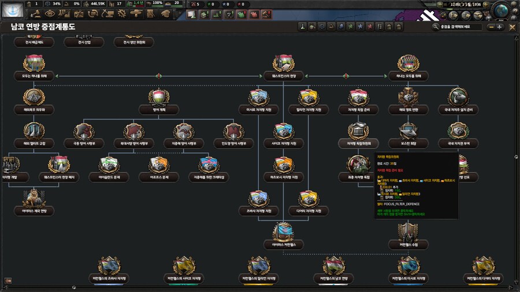Zoom in focus tree with plus button
Screen dimensions: 520x292
[x=500, y=27]
